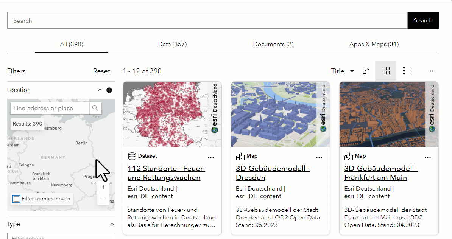Image resolution: width=452 pixels, height=239 pixels.
Task: Click the Map type icon on Frankfurt card
Action: [349, 156]
